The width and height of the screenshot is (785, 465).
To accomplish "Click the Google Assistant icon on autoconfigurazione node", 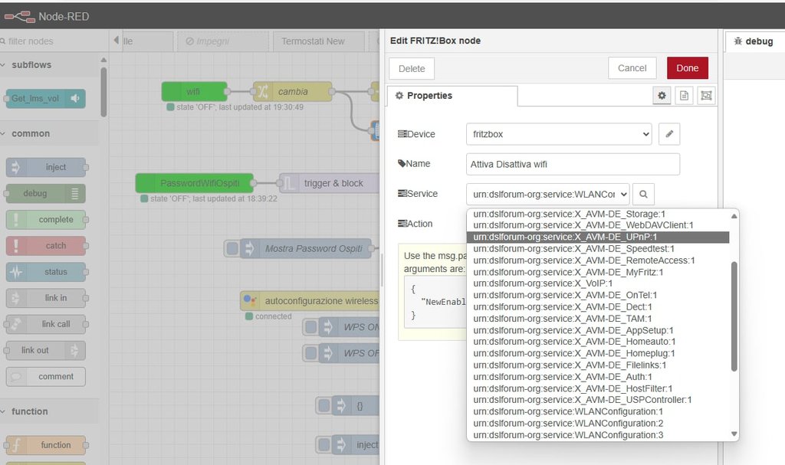I will pos(249,300).
